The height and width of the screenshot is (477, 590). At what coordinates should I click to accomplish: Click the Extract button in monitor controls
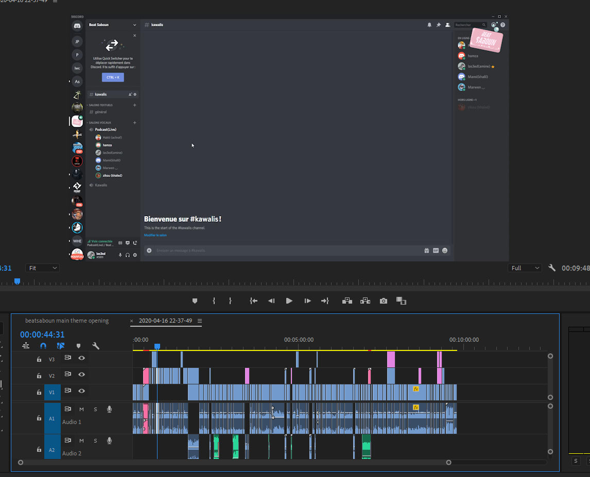tap(365, 301)
